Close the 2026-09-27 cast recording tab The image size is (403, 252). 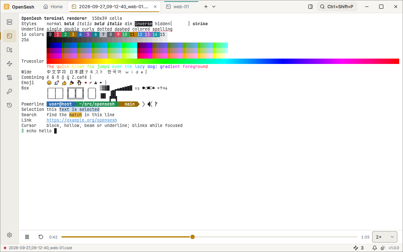(155, 7)
